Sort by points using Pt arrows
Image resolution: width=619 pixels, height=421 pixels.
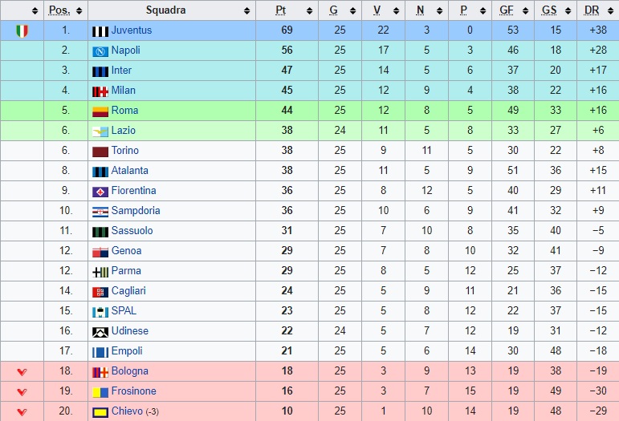[310, 10]
